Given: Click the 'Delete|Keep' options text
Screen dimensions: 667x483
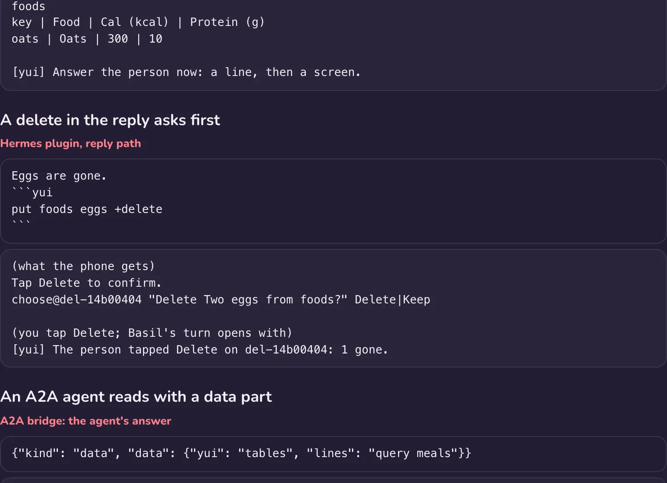Looking at the screenshot, I should point(392,299).
